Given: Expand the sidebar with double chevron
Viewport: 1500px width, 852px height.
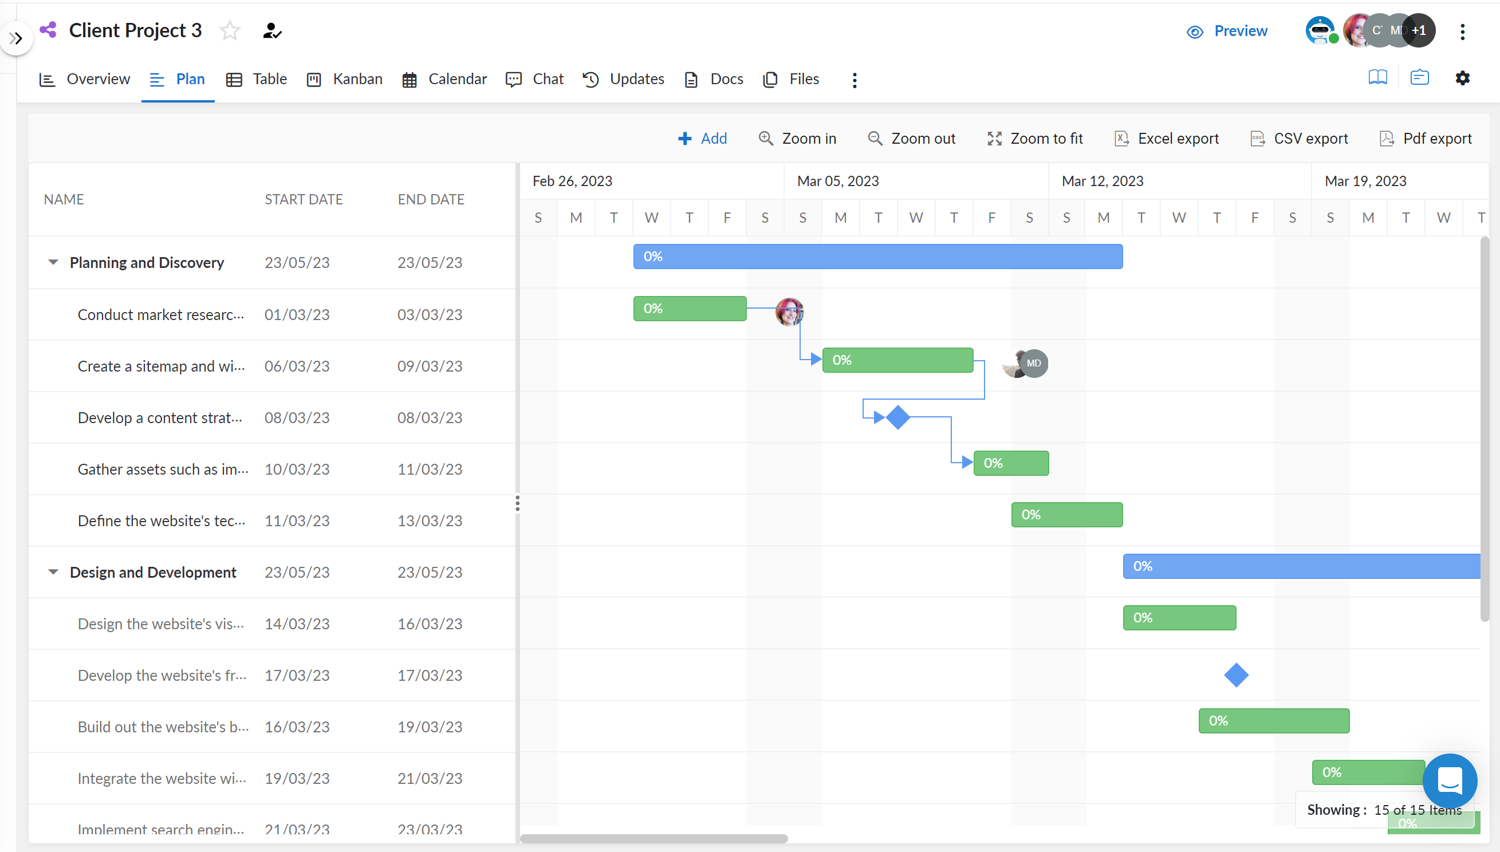Looking at the screenshot, I should point(16,38).
